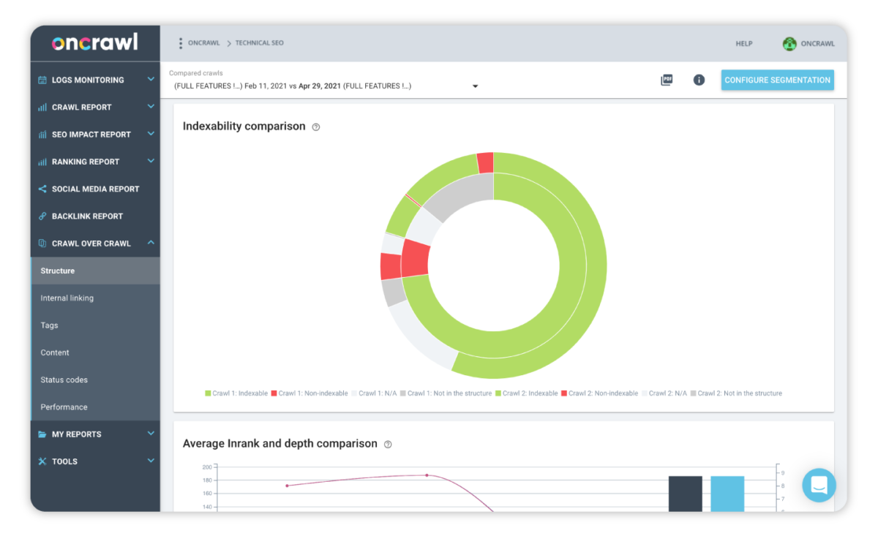The width and height of the screenshot is (878, 536).
Task: Collapse the Crawl Over Crawl section chevron
Action: (x=151, y=243)
